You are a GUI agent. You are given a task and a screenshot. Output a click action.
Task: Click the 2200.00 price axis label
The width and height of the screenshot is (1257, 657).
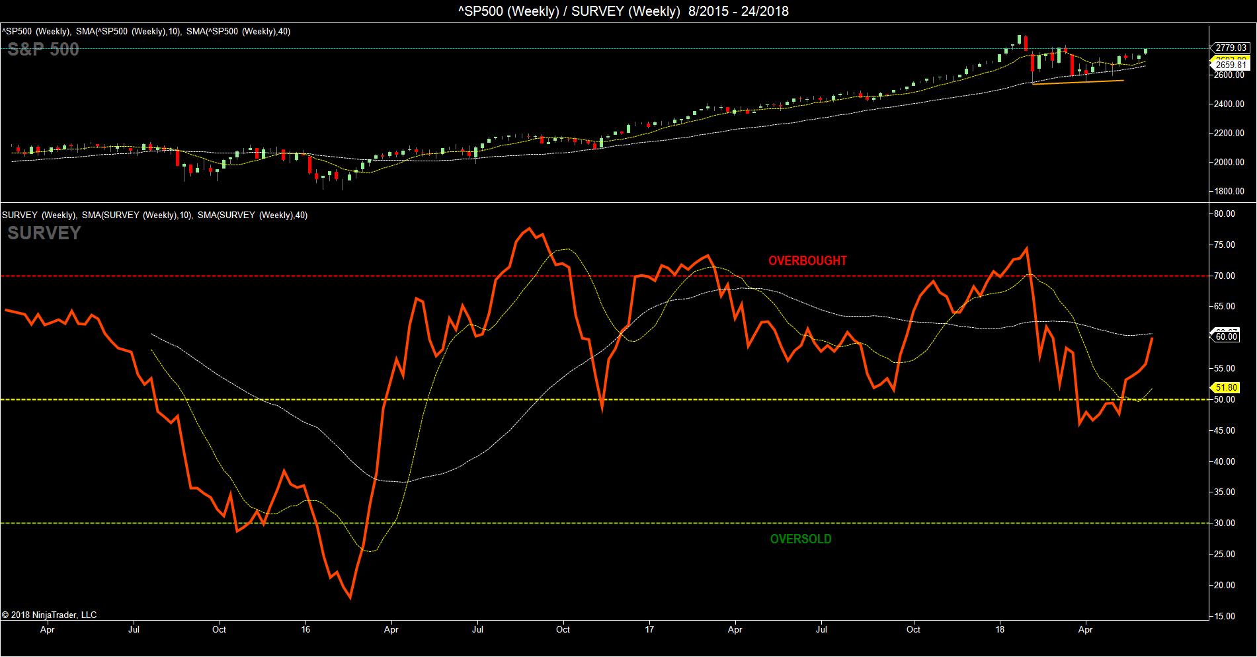click(1230, 133)
